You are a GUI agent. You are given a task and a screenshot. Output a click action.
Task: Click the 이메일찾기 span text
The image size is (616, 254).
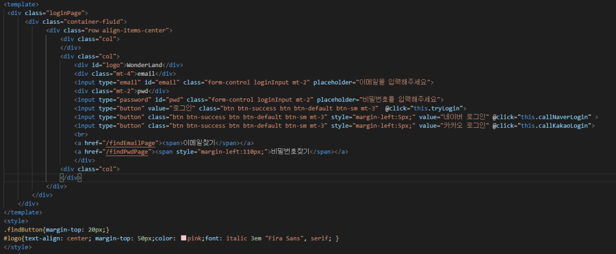click(200, 143)
